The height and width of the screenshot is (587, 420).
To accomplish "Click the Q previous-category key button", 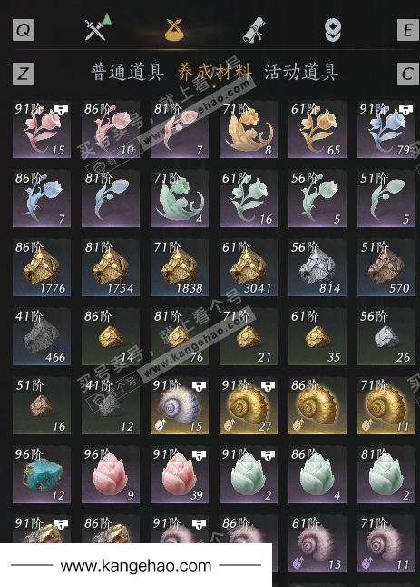I will [24, 30].
